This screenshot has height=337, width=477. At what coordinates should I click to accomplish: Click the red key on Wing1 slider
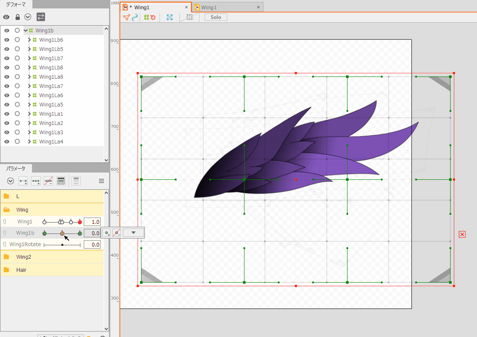click(x=80, y=222)
